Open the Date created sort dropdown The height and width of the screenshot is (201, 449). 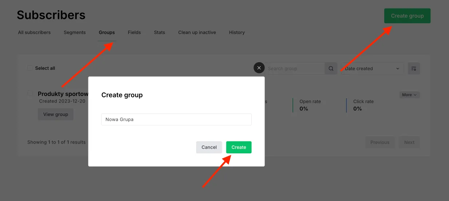[372, 68]
